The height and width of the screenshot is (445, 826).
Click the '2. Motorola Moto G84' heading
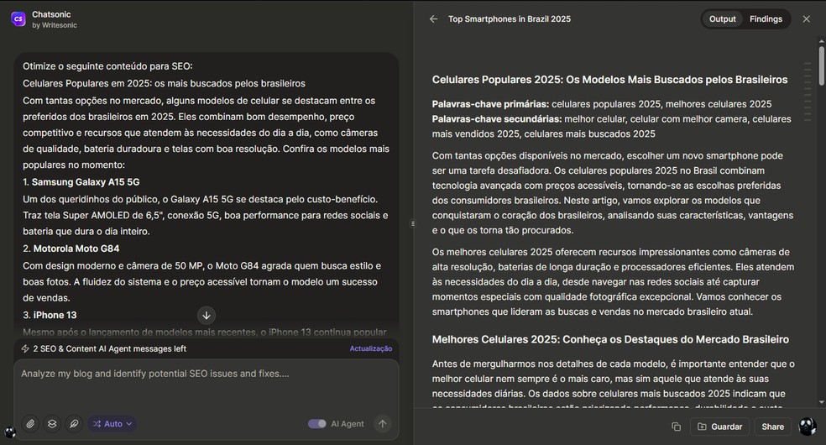click(71, 249)
